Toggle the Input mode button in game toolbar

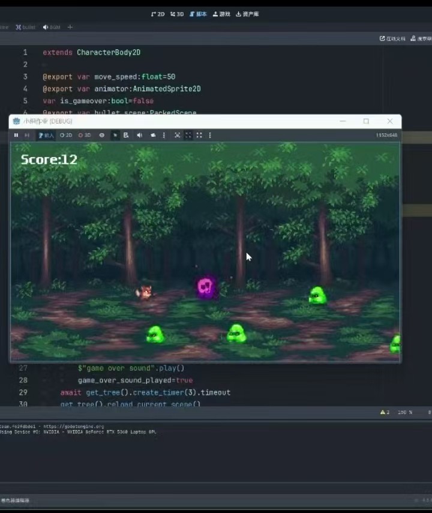46,136
